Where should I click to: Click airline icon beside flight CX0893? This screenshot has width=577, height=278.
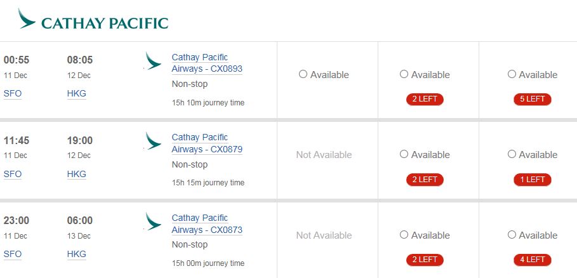click(153, 61)
